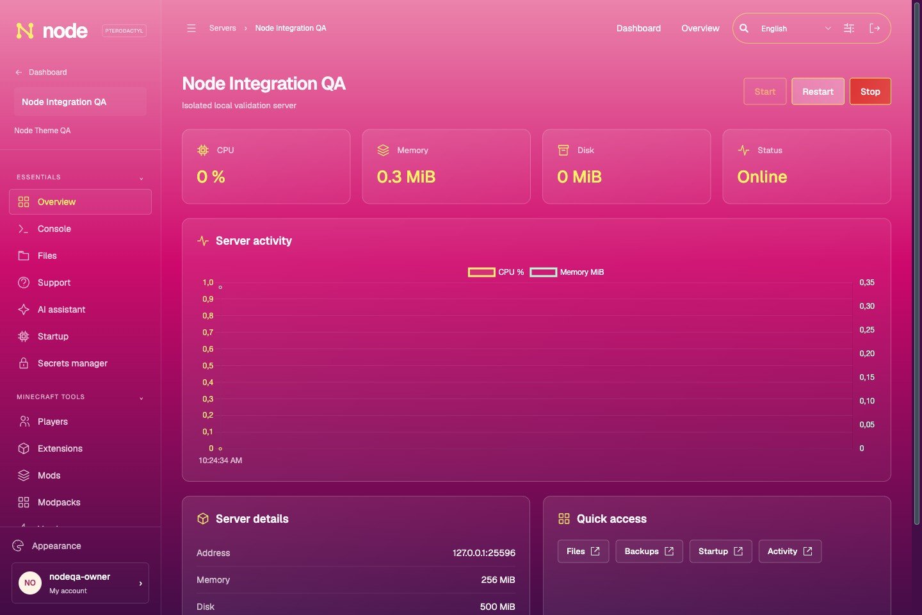
Task: Click the CPU chip icon
Action: pyautogui.click(x=203, y=150)
